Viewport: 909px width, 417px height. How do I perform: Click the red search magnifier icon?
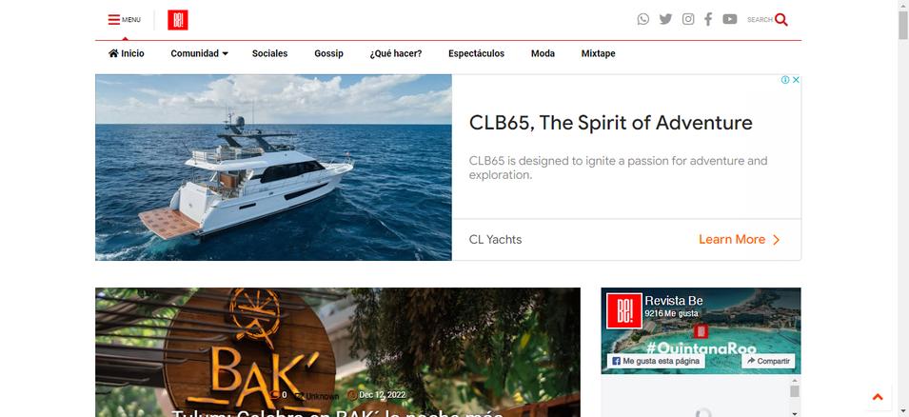(781, 20)
